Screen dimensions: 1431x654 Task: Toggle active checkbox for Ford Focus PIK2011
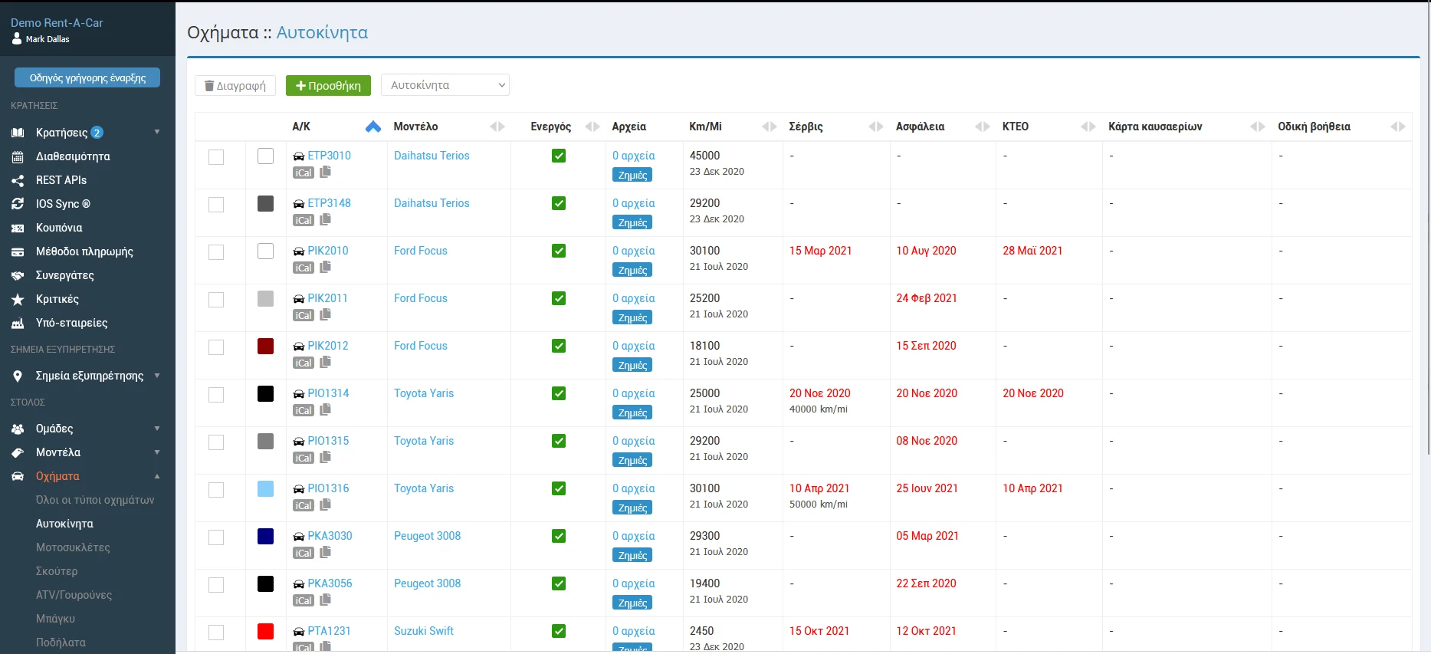click(559, 298)
